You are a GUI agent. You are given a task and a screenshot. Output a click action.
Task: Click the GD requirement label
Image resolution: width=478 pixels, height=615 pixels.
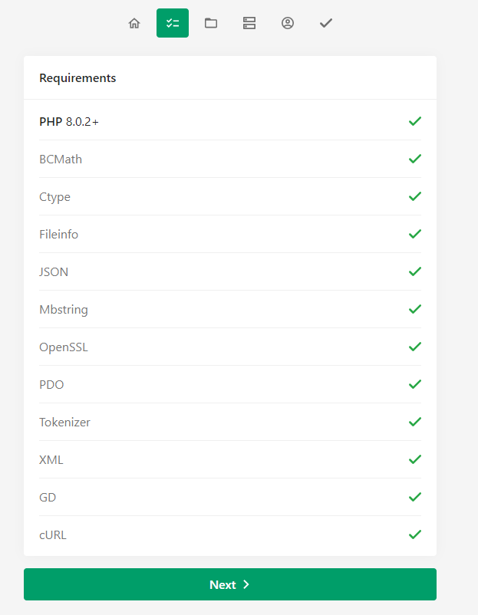click(48, 498)
